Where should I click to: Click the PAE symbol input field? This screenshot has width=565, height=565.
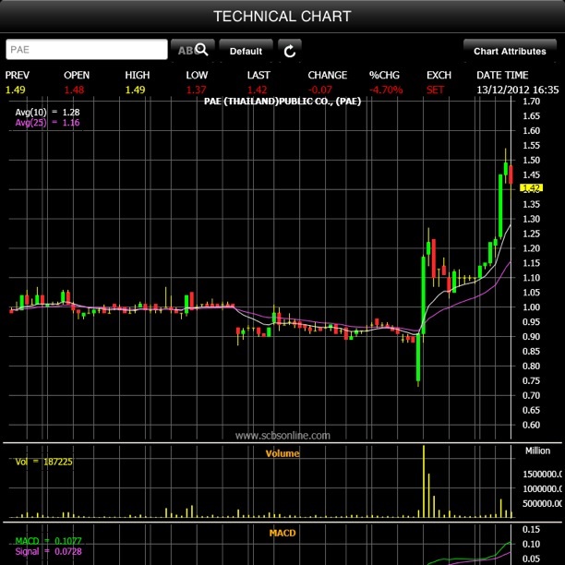point(87,49)
